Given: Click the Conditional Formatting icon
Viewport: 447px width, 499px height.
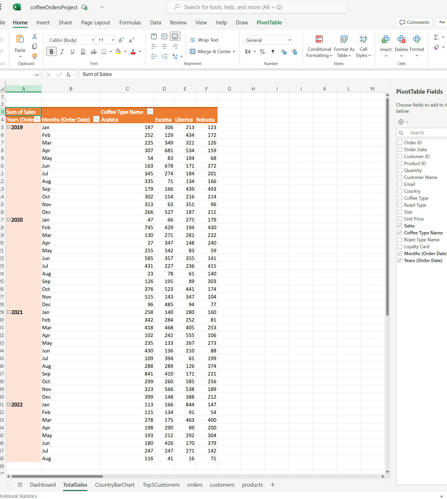Looking at the screenshot, I should (x=319, y=40).
